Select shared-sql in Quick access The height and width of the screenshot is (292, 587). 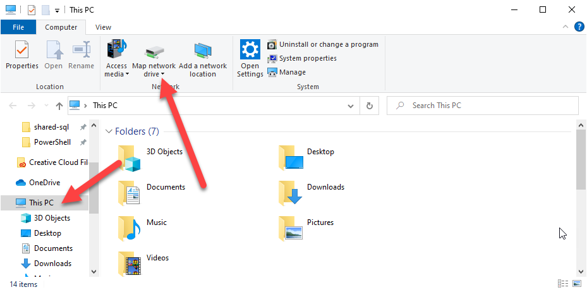[51, 127]
